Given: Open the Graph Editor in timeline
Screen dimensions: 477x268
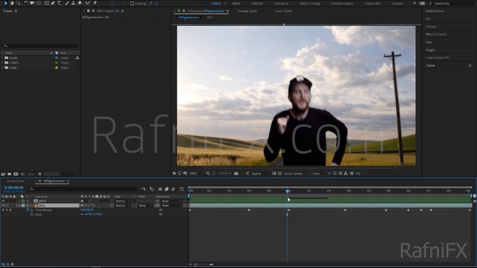Looking at the screenshot, I should (x=182, y=189).
